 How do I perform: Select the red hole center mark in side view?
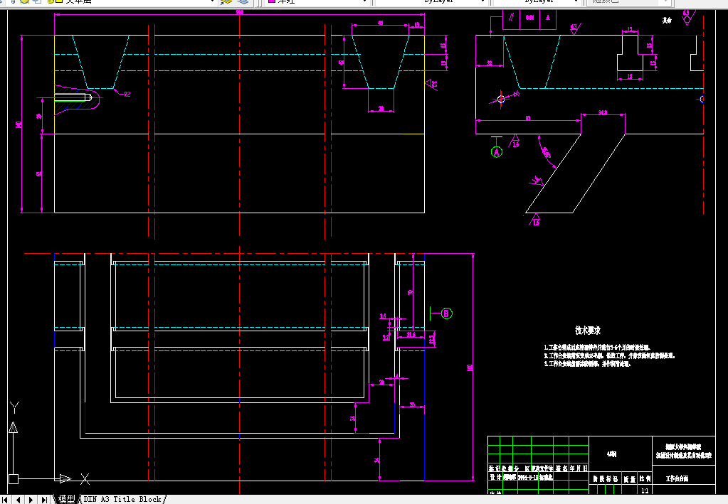pos(500,99)
